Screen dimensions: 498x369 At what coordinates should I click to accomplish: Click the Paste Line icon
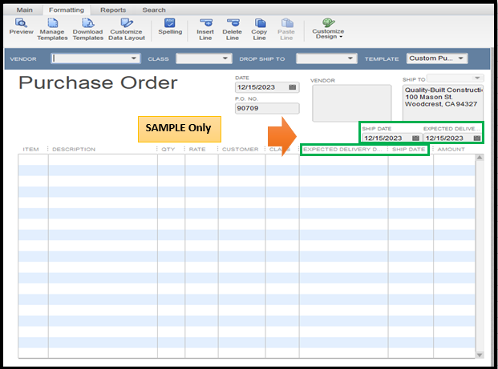[286, 23]
